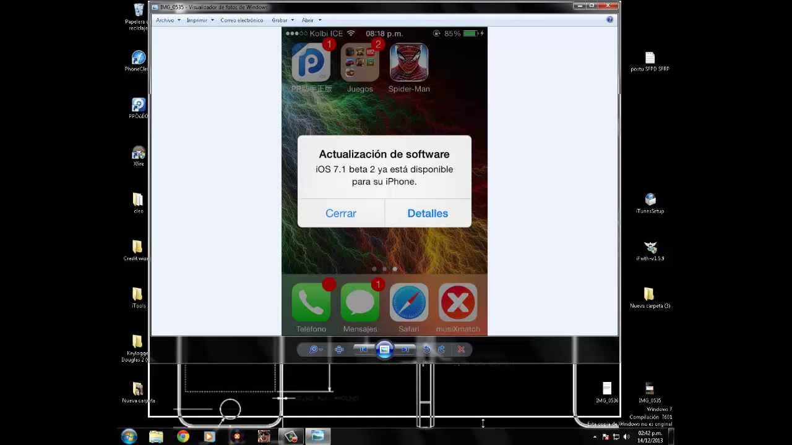Open Windows Media Player taskbar icon
The image size is (792, 445).
tap(209, 436)
